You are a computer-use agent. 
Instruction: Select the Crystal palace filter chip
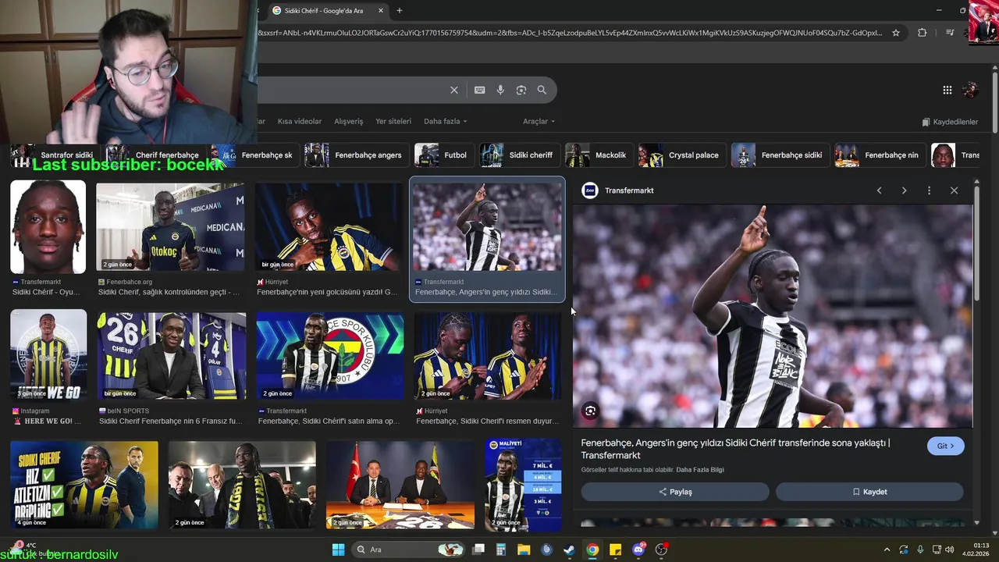tap(682, 155)
